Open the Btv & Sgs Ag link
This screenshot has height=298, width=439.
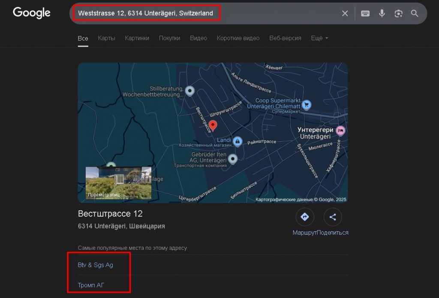96,265
